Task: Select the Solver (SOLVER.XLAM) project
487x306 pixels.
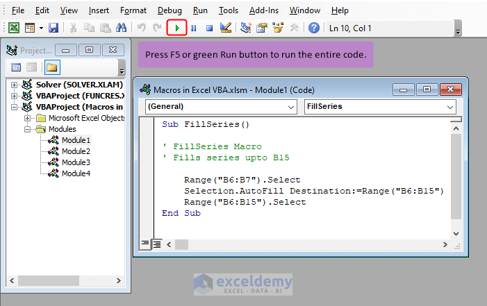Action: (79, 85)
